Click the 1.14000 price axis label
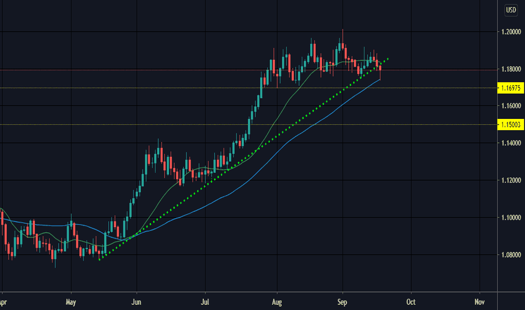The image size is (525, 310). click(x=511, y=143)
